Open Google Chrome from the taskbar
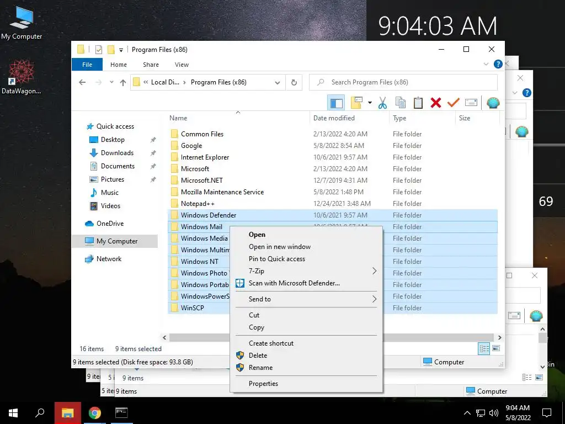 tap(95, 413)
